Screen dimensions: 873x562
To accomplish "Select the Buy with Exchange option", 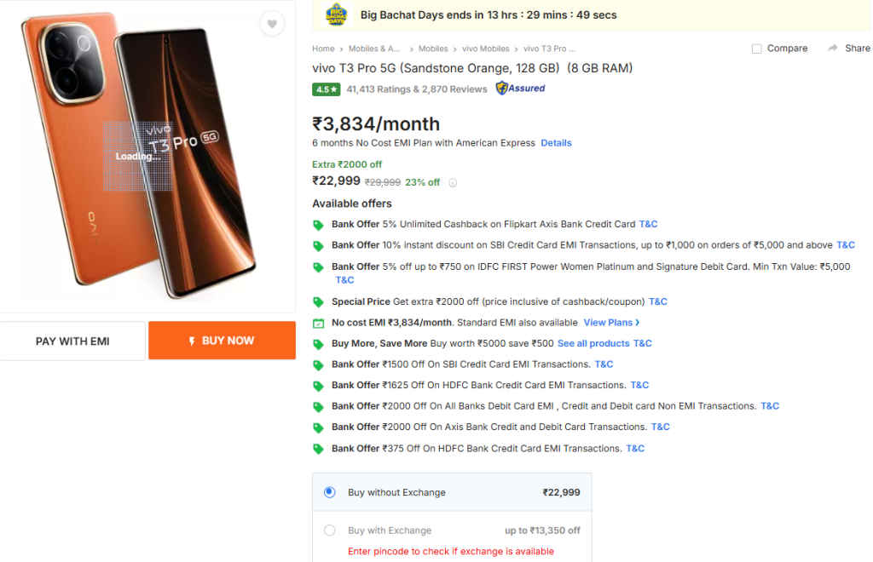I will click(x=328, y=530).
